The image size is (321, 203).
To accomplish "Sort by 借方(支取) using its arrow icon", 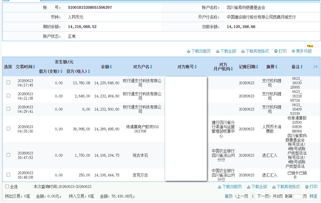I will point(61,71).
